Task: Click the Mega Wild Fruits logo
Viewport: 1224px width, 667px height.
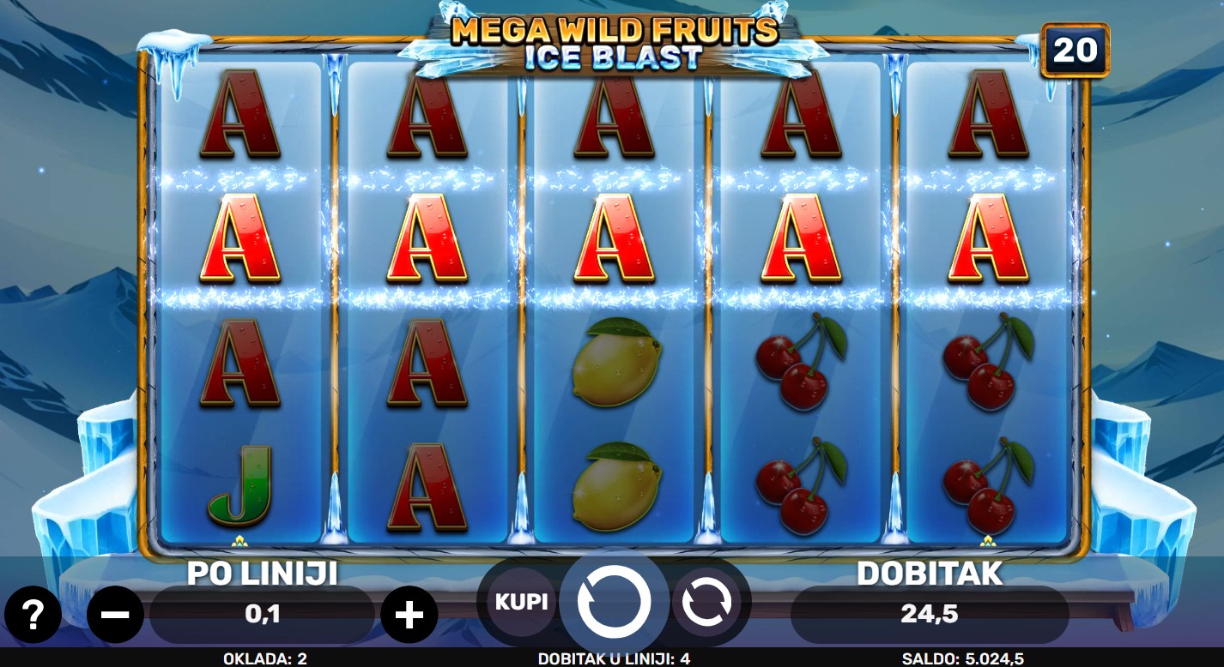Action: pyautogui.click(x=614, y=42)
